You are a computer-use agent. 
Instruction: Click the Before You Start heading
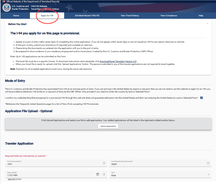click(x=17, y=24)
